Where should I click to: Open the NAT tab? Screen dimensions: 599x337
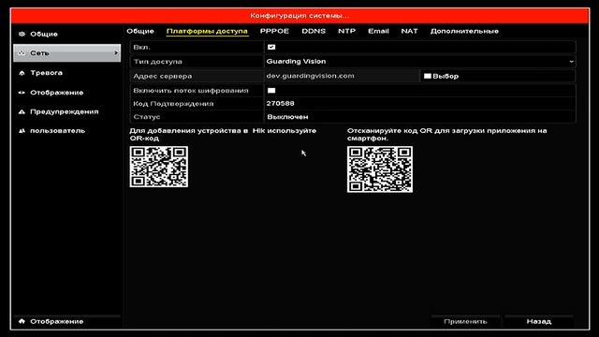[410, 31]
